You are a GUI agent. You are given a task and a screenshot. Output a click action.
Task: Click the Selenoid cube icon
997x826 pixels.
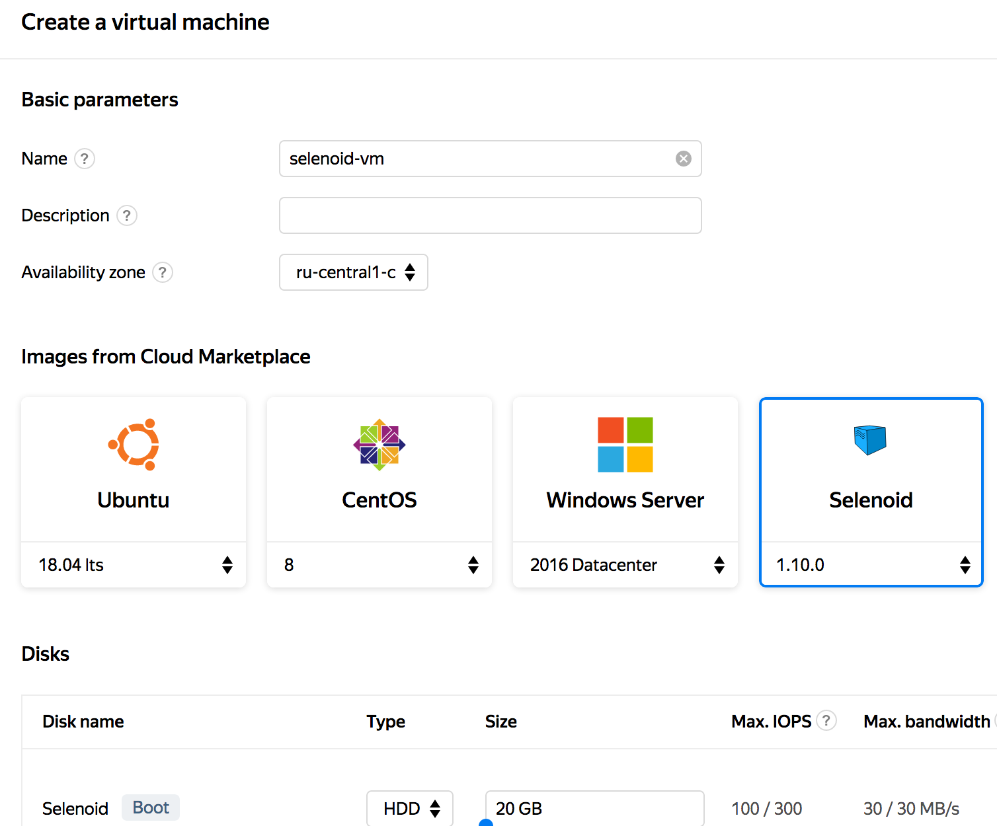(x=871, y=441)
